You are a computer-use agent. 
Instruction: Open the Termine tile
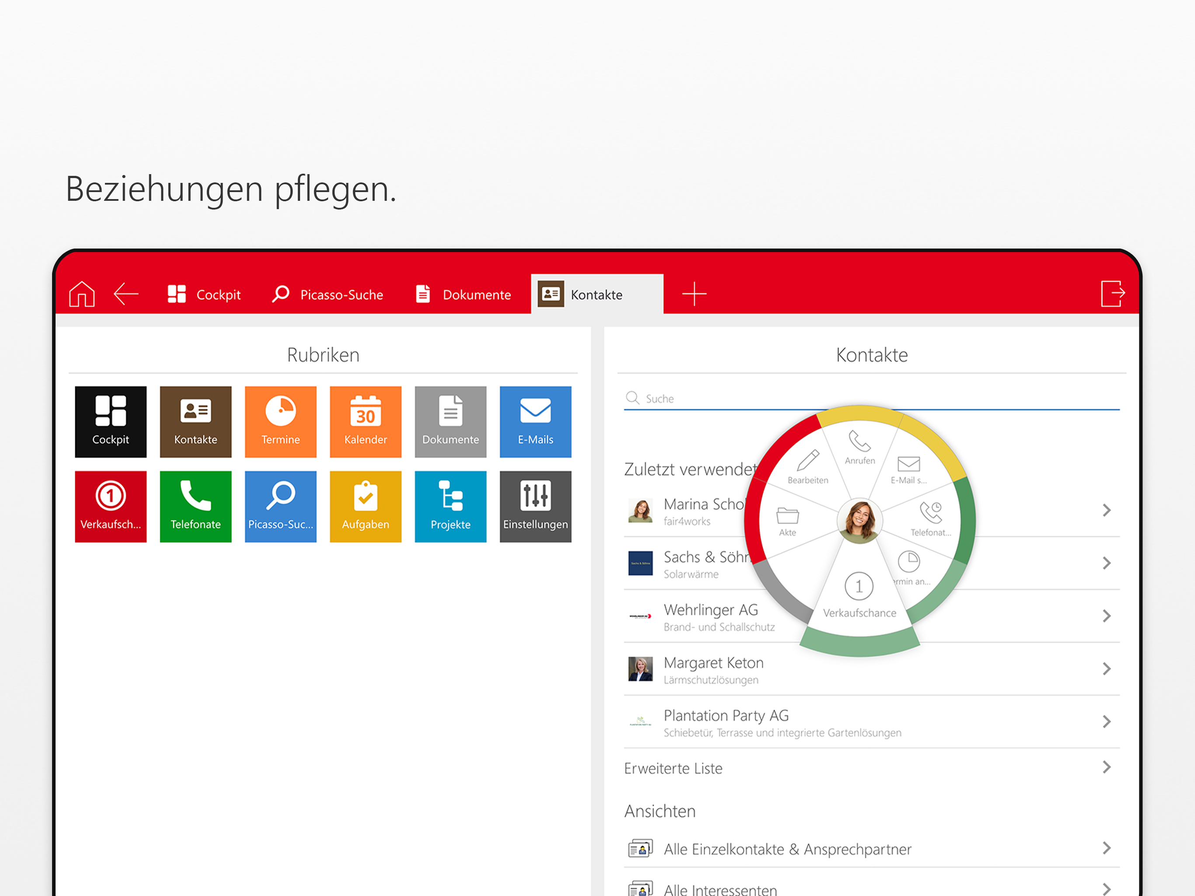click(x=280, y=421)
